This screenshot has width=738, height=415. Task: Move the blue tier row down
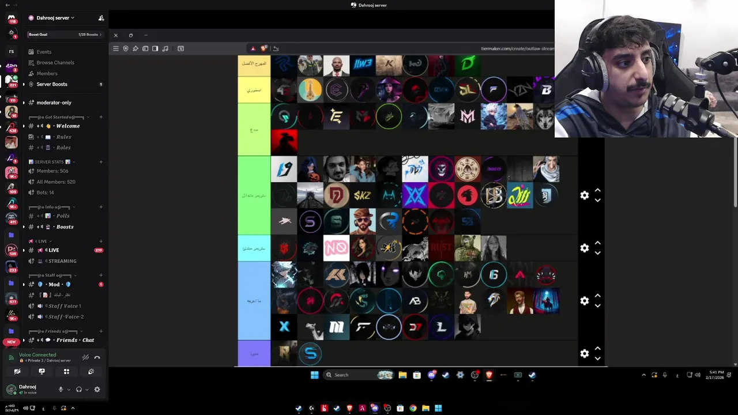pyautogui.click(x=598, y=306)
